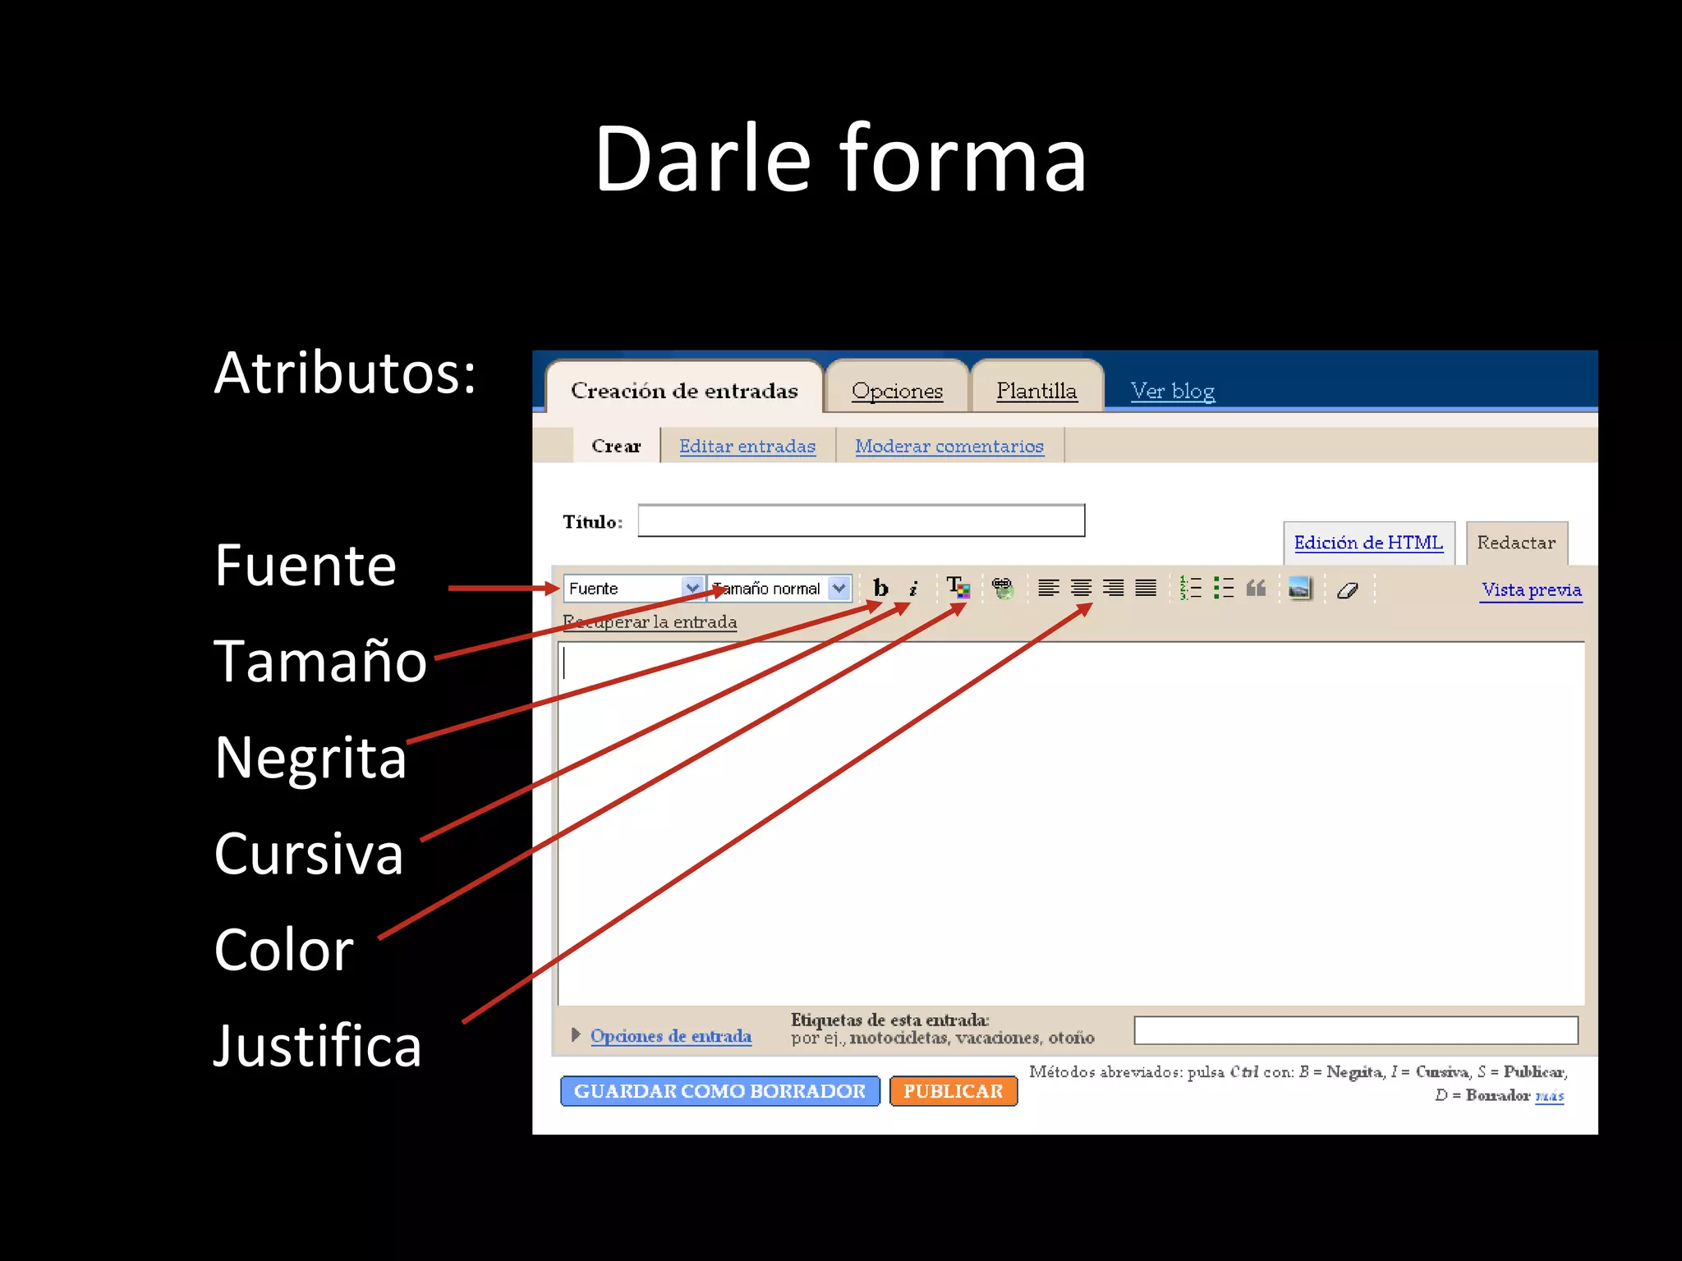Image resolution: width=1682 pixels, height=1261 pixels.
Task: Toggle italic formatting with the 'i' icon
Action: 913,588
